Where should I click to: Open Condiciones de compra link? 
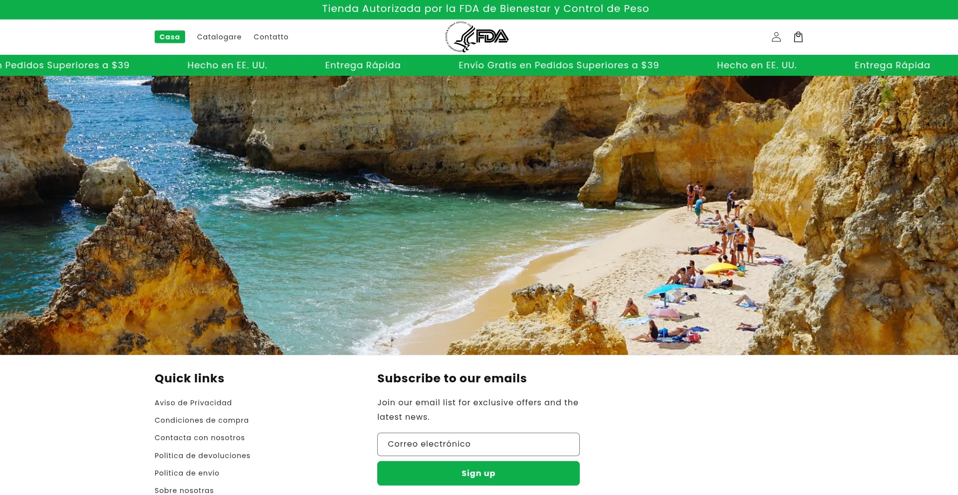[x=202, y=420]
